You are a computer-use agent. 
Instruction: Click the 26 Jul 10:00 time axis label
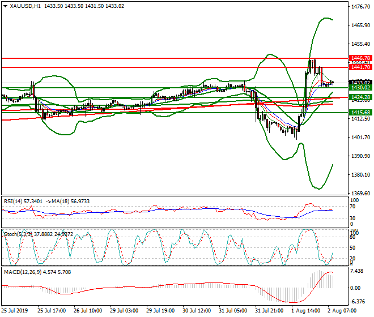88,311
